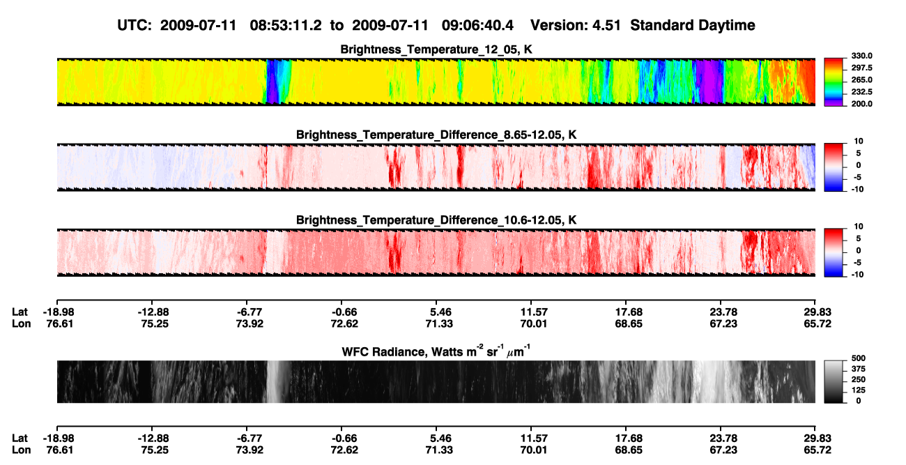This screenshot has width=906, height=465.
Task: Click the 'Lon' axis label under the WFC panel
Action: pos(20,450)
